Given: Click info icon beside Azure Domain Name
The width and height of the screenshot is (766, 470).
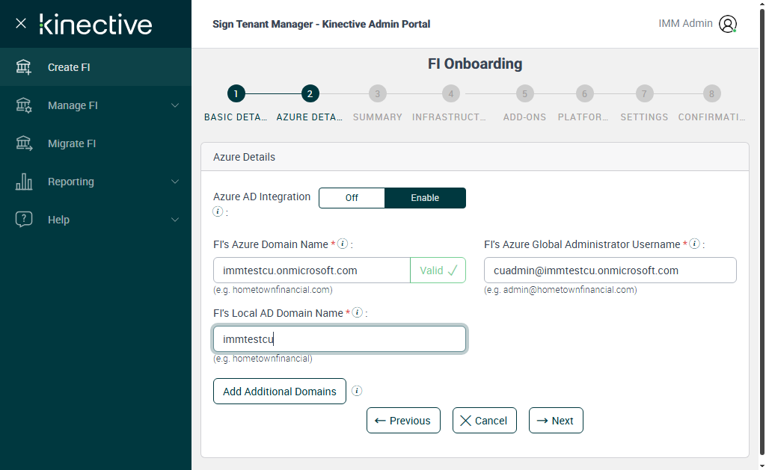Looking at the screenshot, I should (x=343, y=244).
